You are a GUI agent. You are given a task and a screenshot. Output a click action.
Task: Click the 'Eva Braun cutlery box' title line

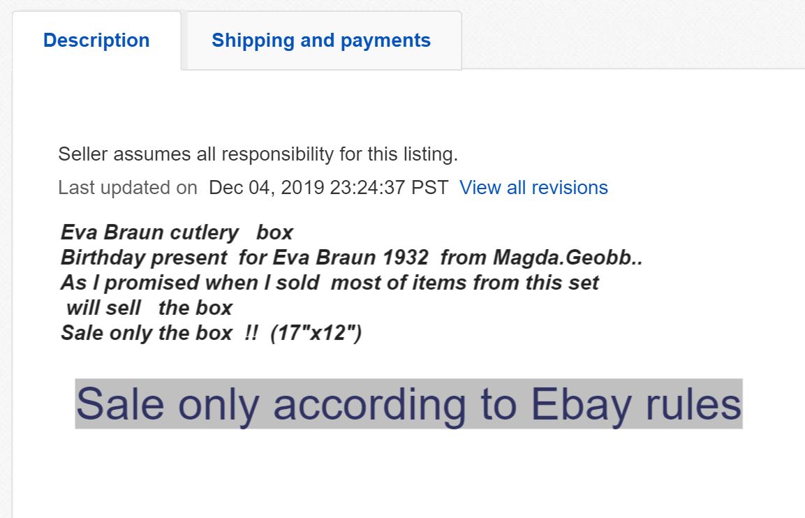pyautogui.click(x=177, y=232)
